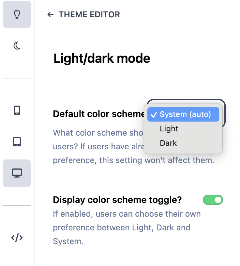The image size is (240, 266).
Task: Click the Light/dark mode page heading
Action: tap(102, 58)
